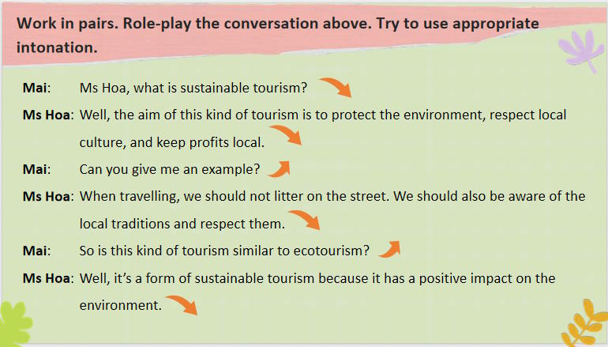Click the falling arrow after "what is sustainable tourism?"
608x347 pixels.
pos(334,88)
